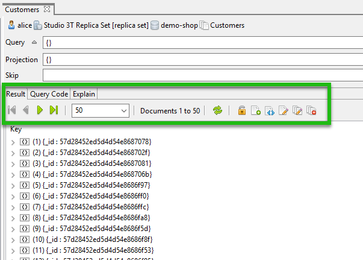
Task: Go to previous page of results
Action: (26, 110)
